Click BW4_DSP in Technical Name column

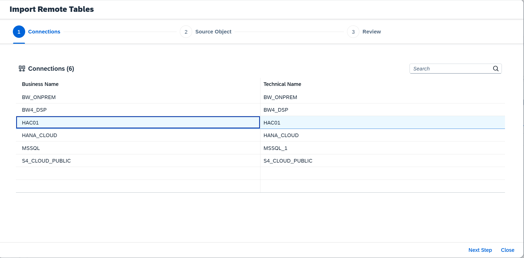383,110
